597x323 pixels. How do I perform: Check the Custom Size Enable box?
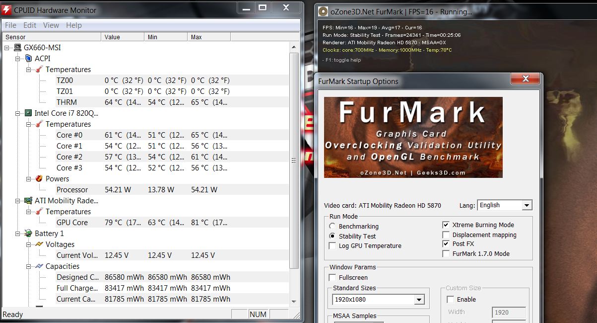pyautogui.click(x=450, y=300)
